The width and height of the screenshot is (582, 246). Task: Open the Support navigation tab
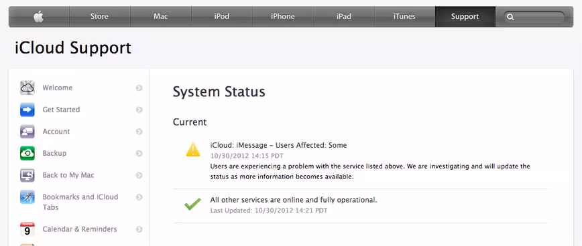click(465, 17)
